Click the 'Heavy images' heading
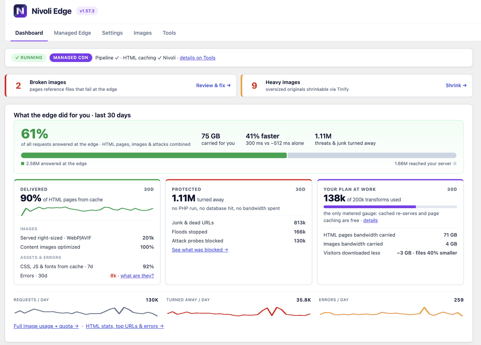Screen dimensions: 481x345 tap(283, 82)
